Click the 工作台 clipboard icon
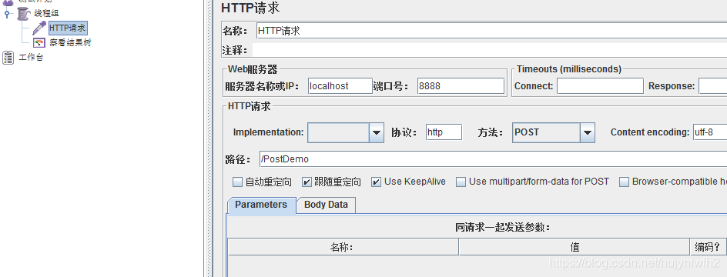Viewport: 727px width, 277px height. point(8,58)
